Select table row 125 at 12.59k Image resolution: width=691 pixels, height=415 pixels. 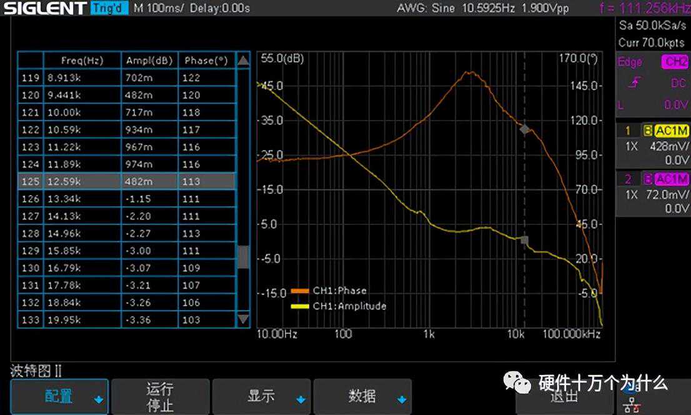click(x=126, y=181)
